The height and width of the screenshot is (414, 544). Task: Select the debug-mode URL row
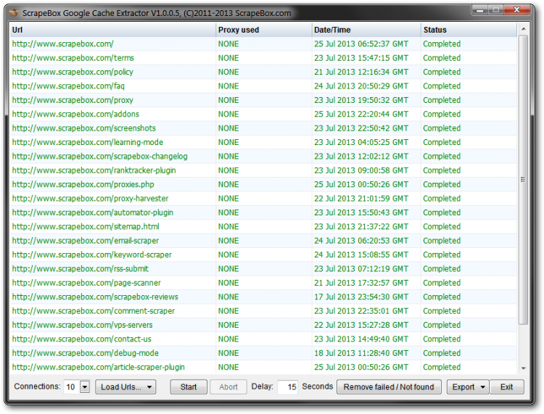tap(263, 353)
